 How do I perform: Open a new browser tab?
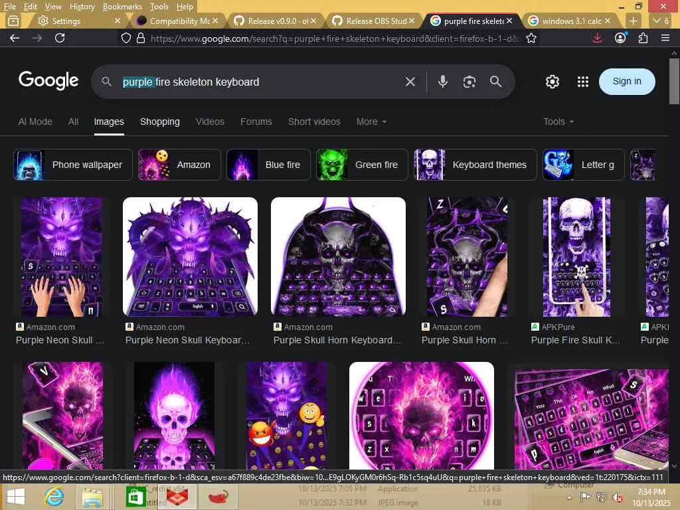click(633, 21)
